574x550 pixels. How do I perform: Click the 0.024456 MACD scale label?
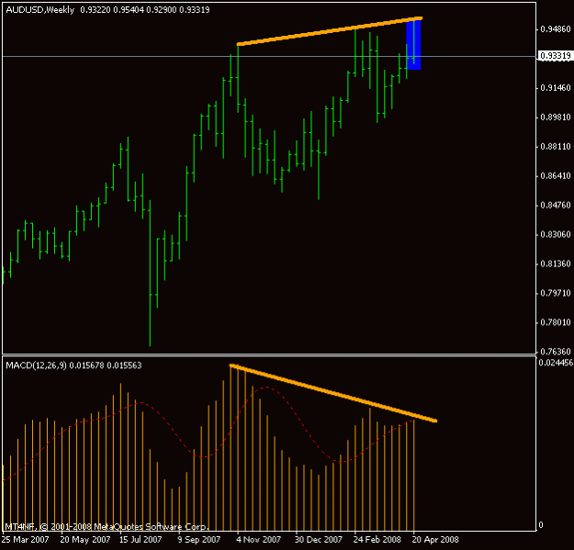556,363
